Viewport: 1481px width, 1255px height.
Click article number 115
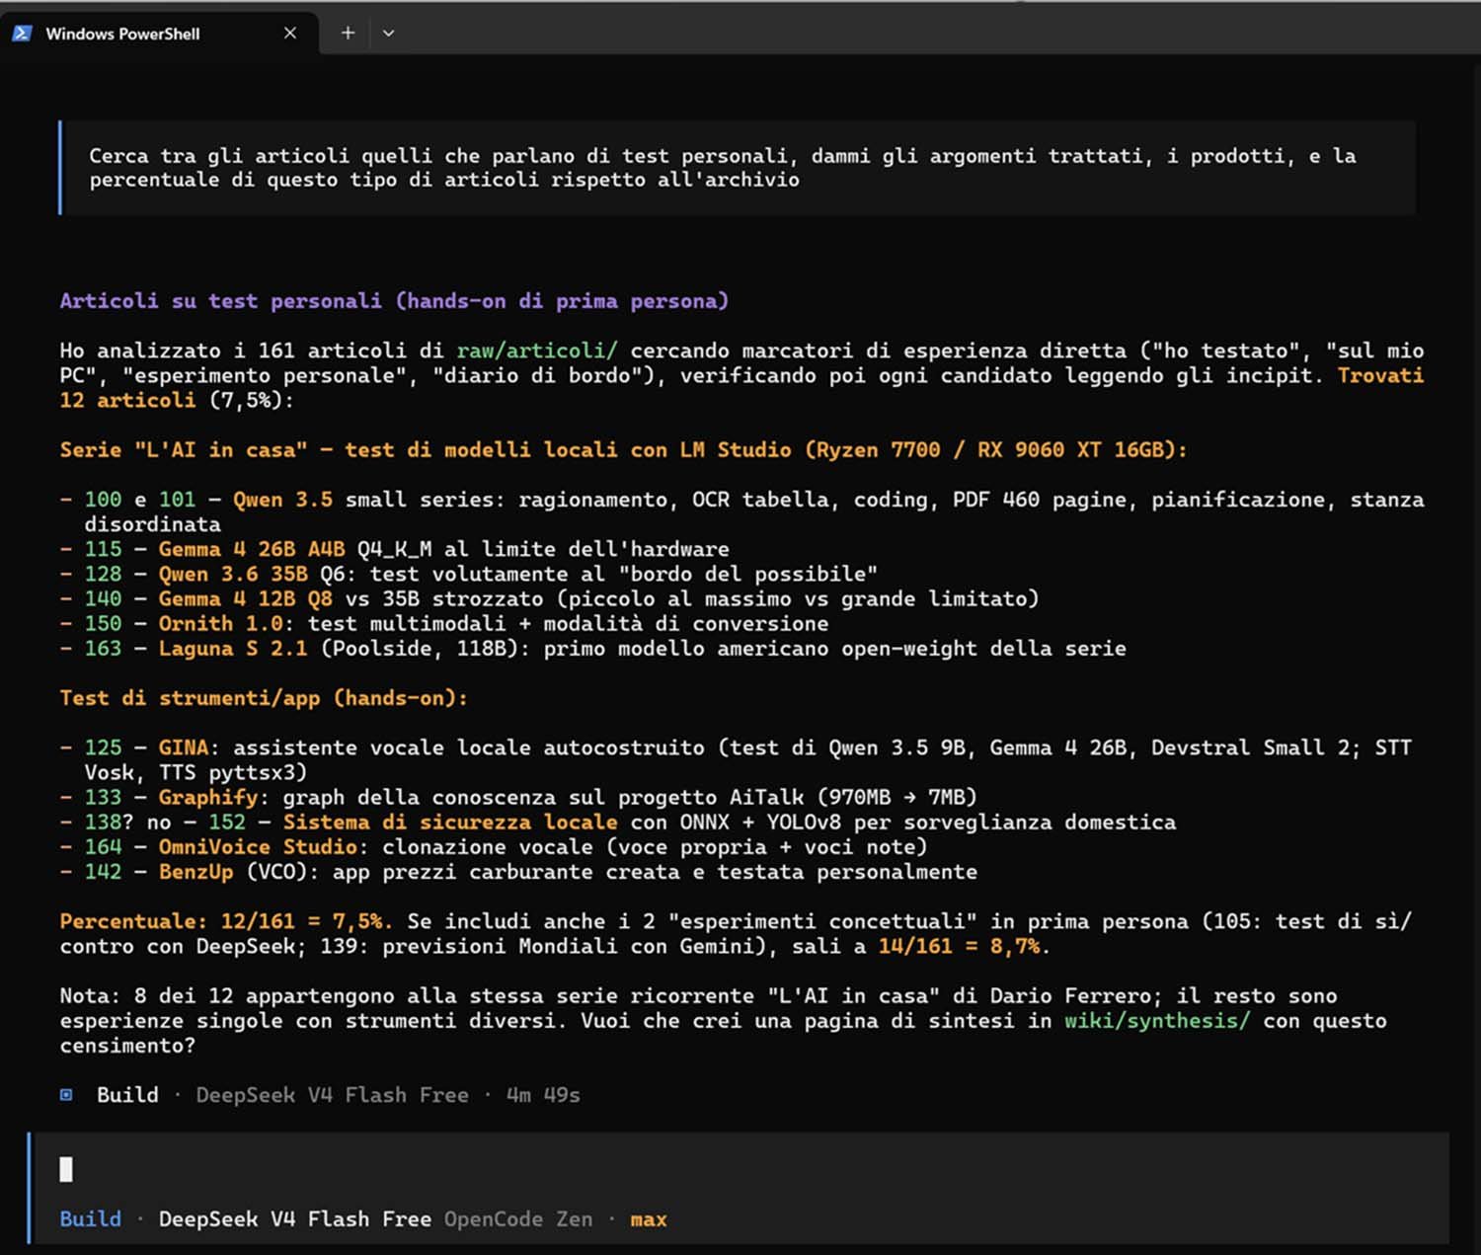pos(103,549)
